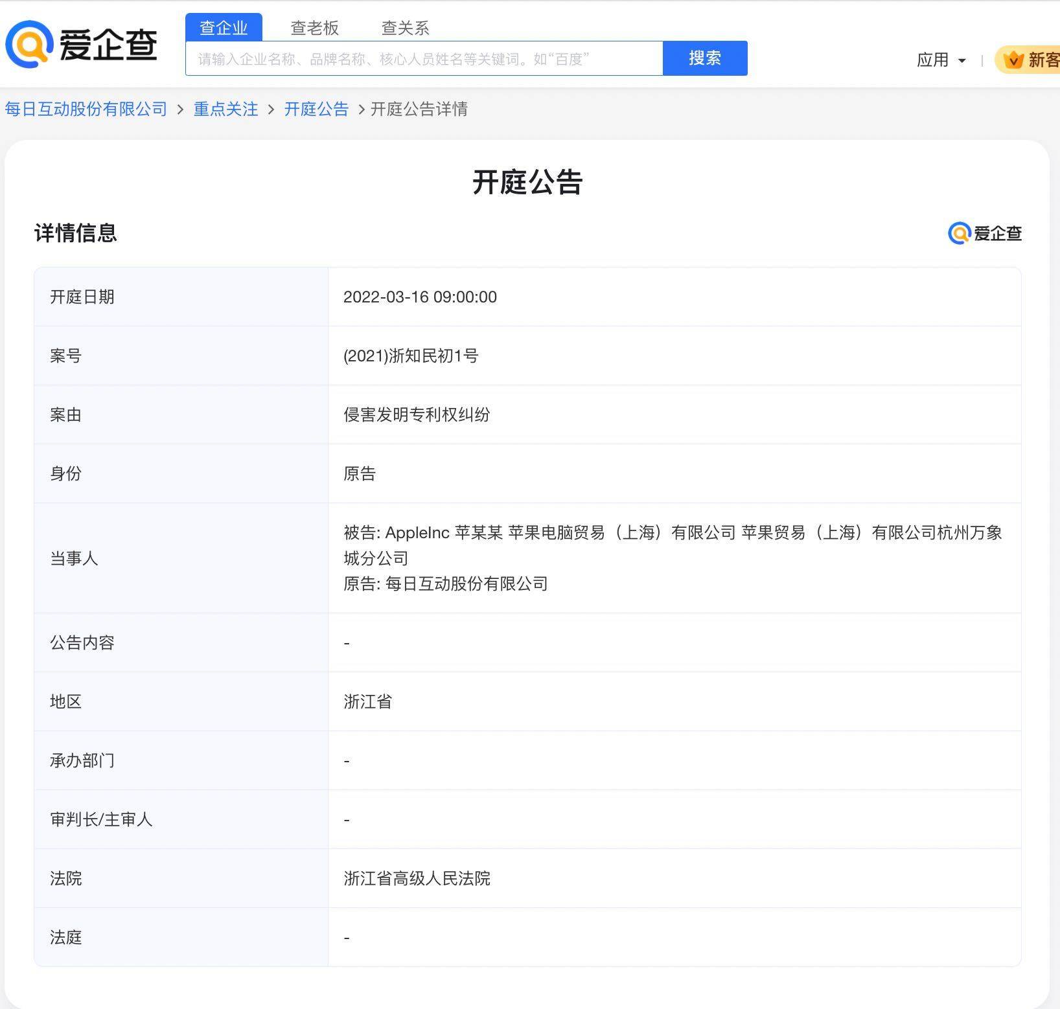Click the crown icon beside 新客

point(1012,60)
